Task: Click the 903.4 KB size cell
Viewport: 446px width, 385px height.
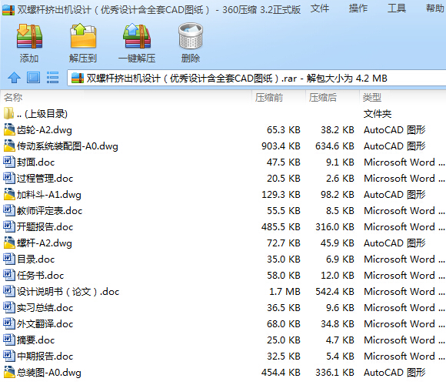Action: pyautogui.click(x=281, y=146)
